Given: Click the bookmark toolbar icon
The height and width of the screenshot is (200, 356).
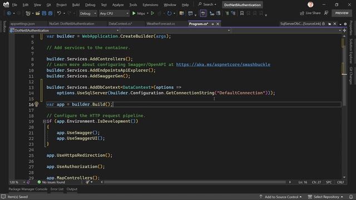Looking at the screenshot, I should [x=242, y=13].
